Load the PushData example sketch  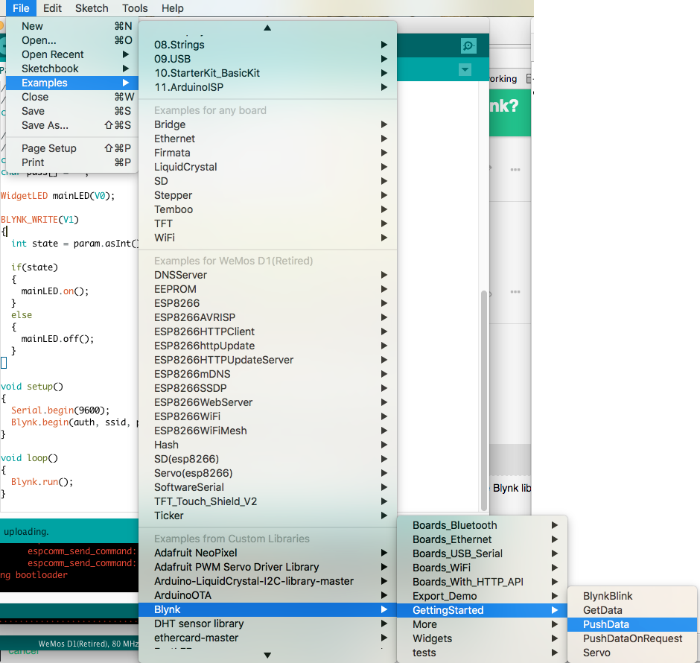click(x=632, y=624)
